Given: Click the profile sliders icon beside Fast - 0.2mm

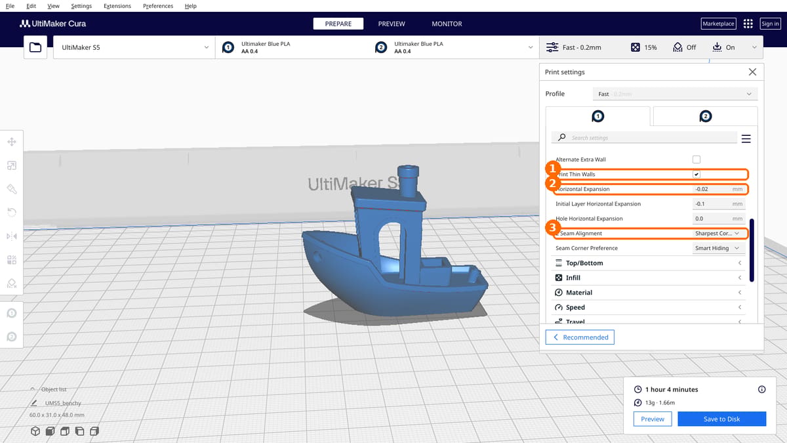Looking at the screenshot, I should click(x=552, y=47).
